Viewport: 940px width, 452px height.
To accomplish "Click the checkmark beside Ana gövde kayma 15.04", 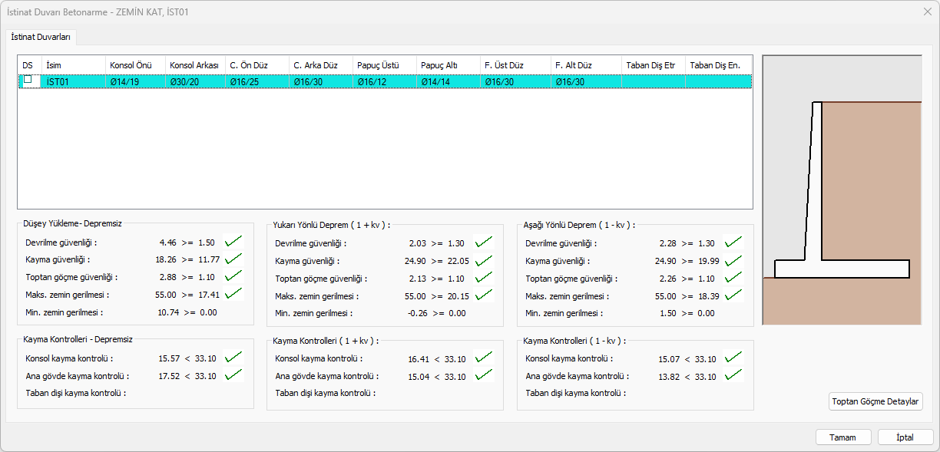I will click(483, 376).
